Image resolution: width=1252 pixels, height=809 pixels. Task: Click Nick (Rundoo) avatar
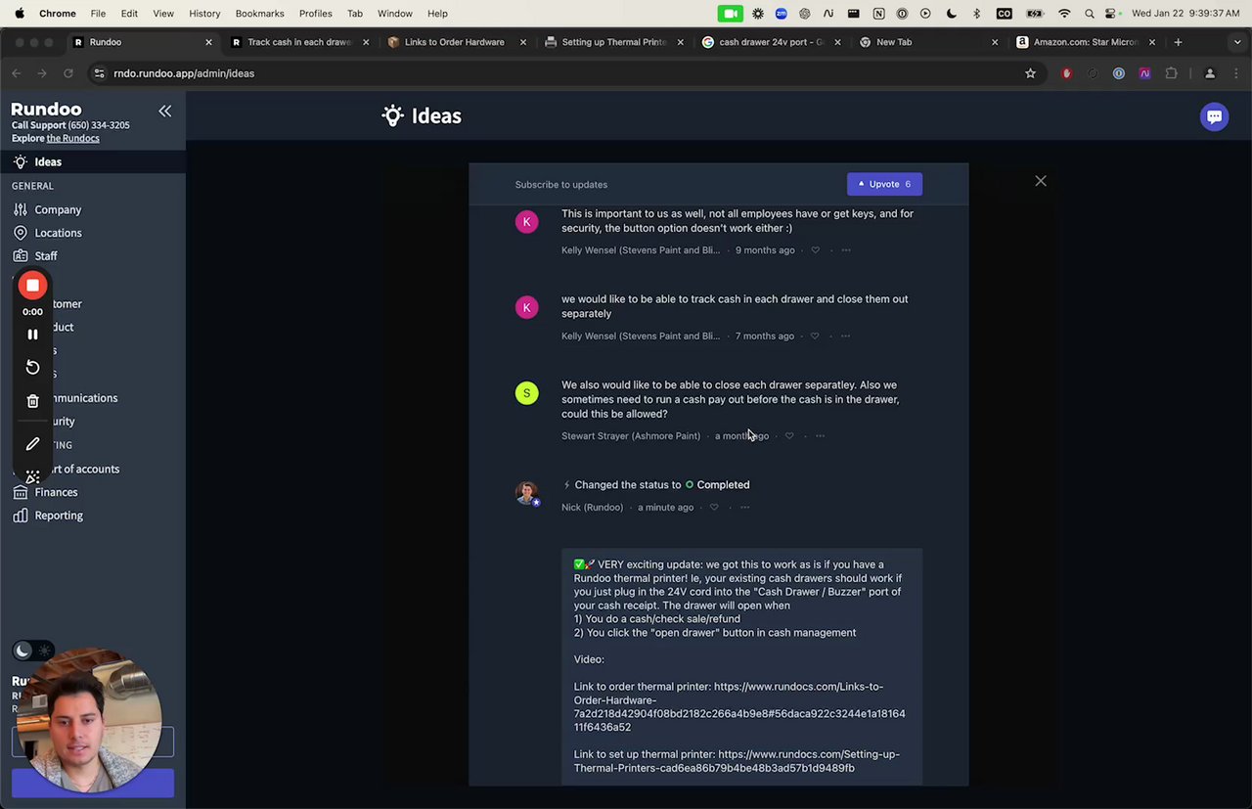point(527,492)
